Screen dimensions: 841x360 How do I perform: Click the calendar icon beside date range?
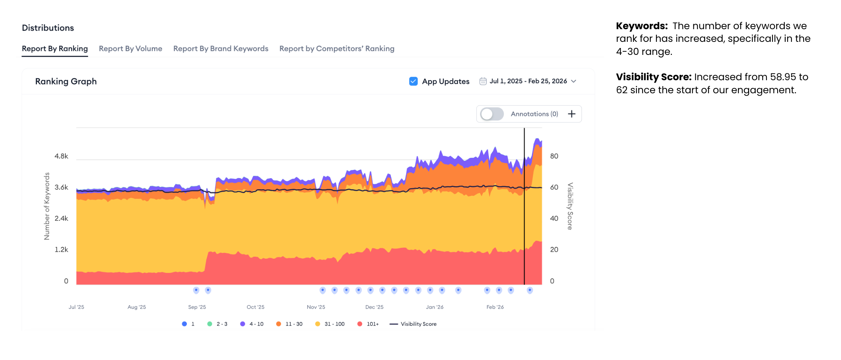(483, 81)
